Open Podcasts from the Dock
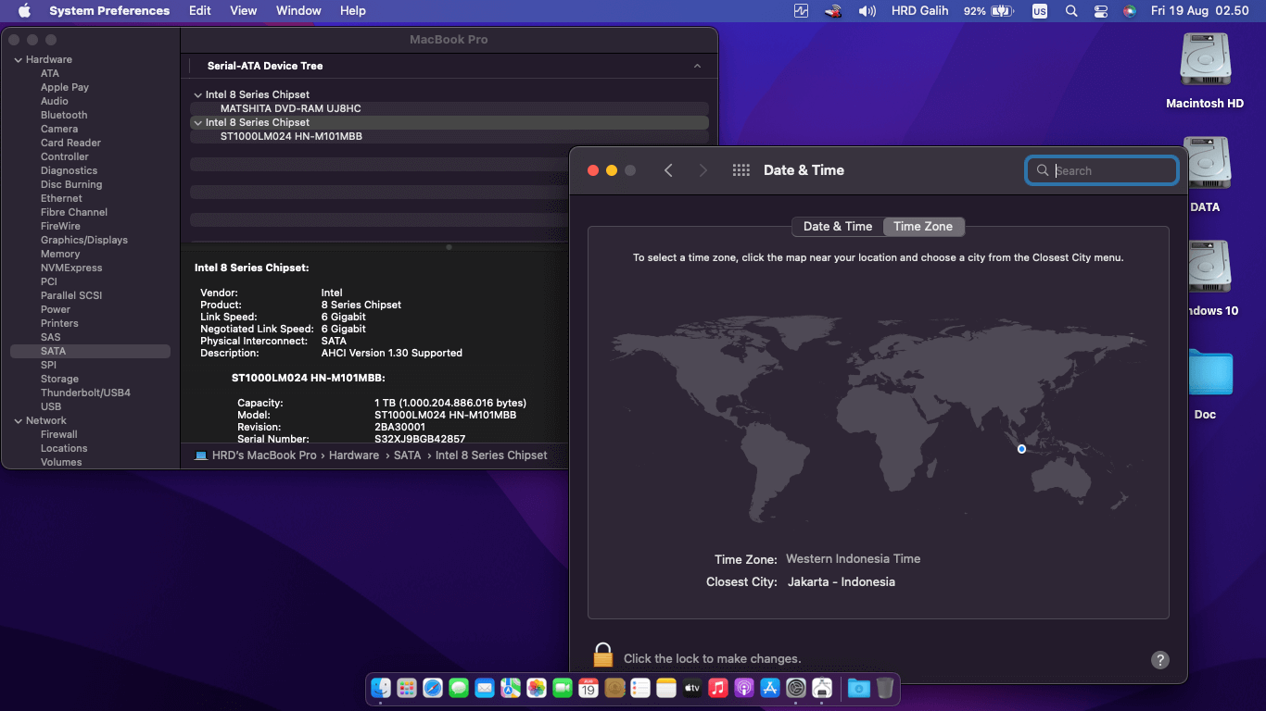 pyautogui.click(x=744, y=688)
